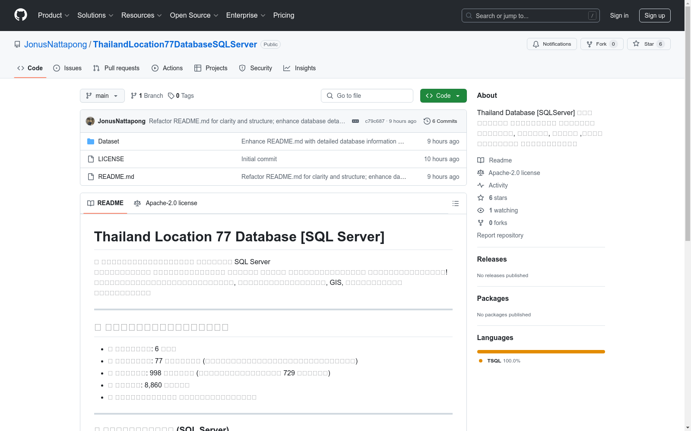Click the Go to file search box
This screenshot has width=691, height=431.
pos(367,96)
